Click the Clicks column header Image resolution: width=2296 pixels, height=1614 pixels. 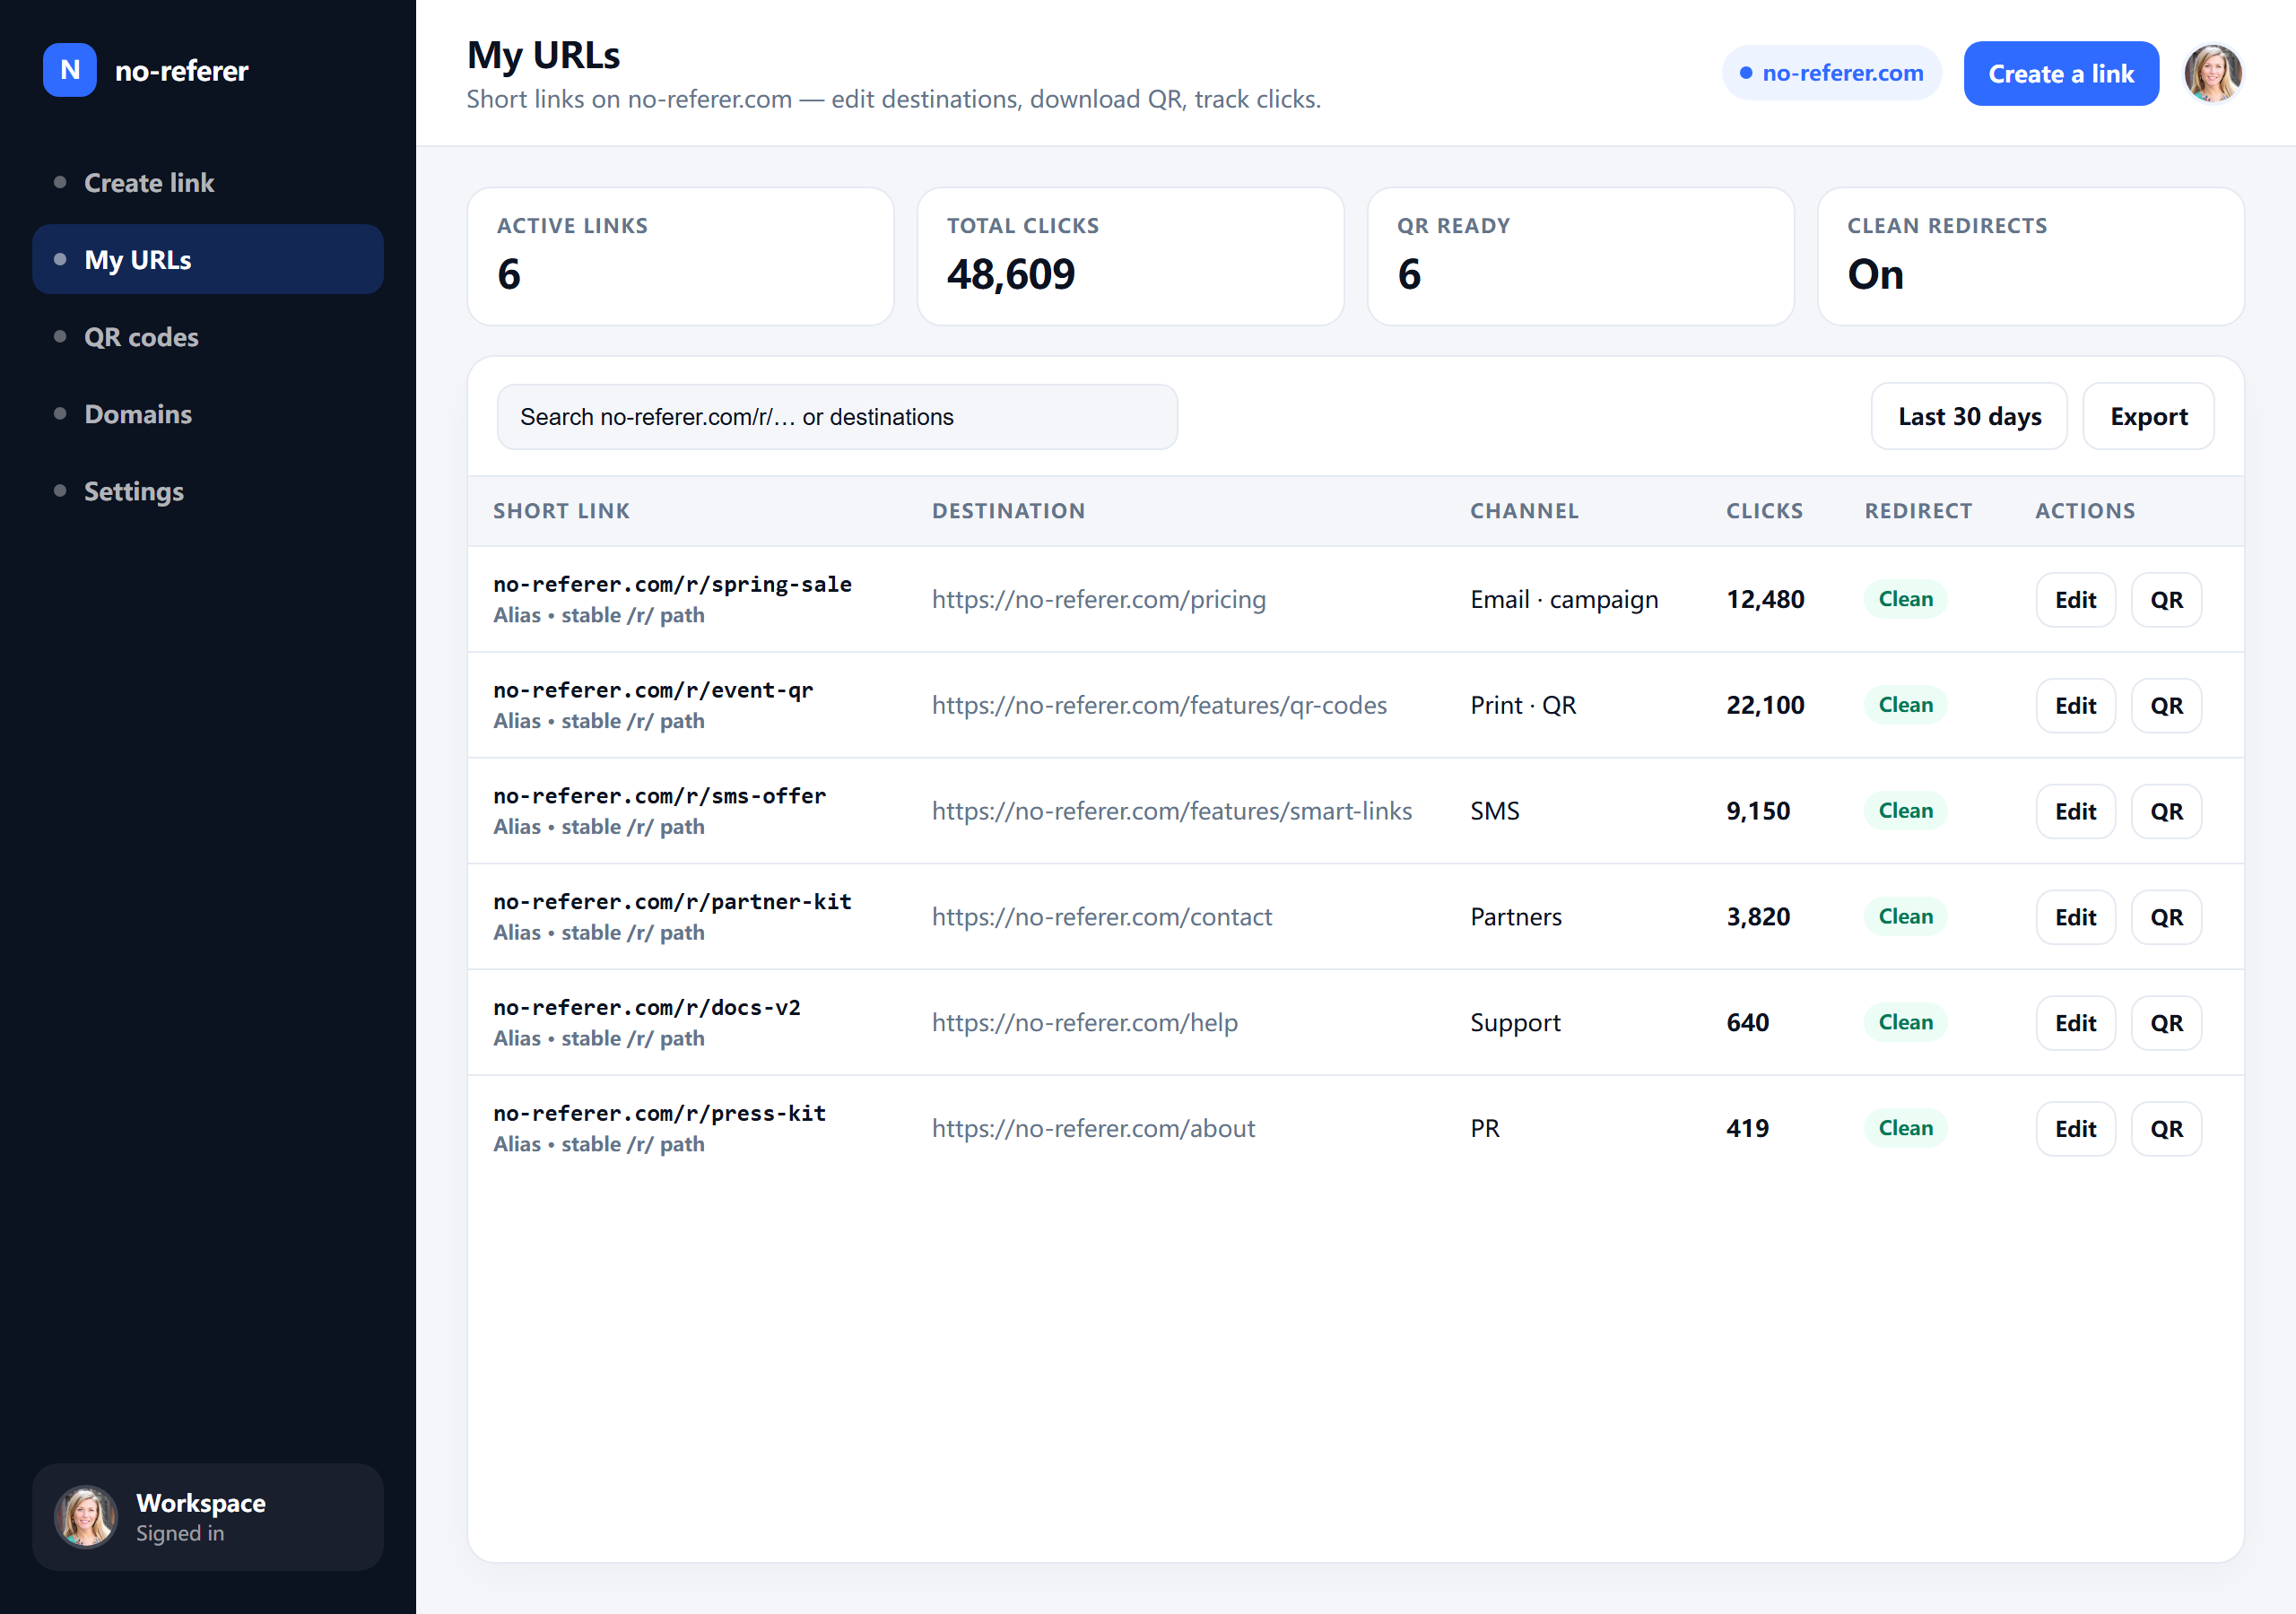pos(1764,511)
